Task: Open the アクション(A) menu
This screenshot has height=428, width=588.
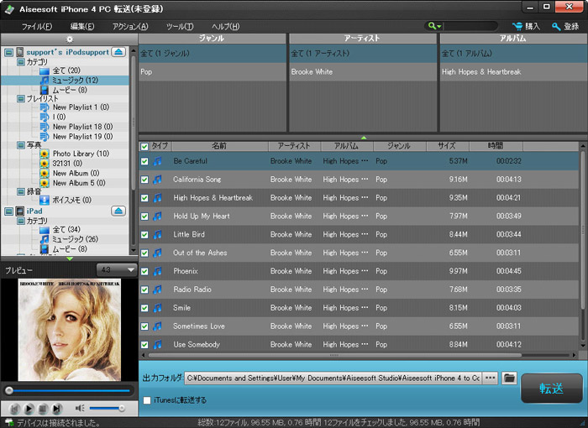Action: pyautogui.click(x=130, y=26)
